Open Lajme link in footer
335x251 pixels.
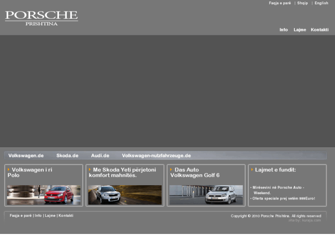click(50, 216)
